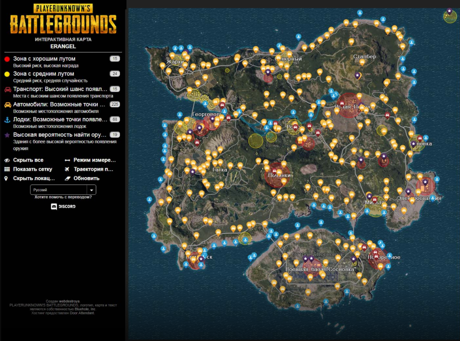The width and height of the screenshot is (460, 341).
Task: Click 'Военная база Сосновка' map label
Action: 321,269
